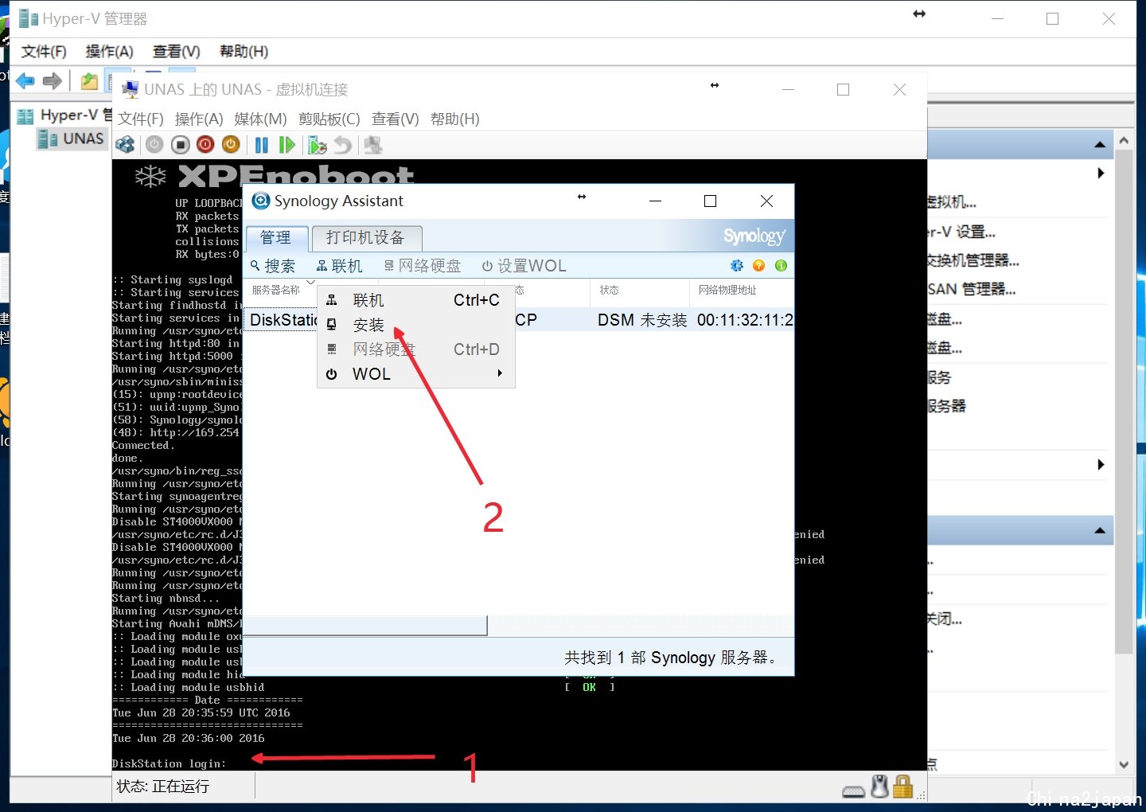Screen dimensions: 1146x812
Task: Click the 网络物理地址 column header
Action: 727,290
